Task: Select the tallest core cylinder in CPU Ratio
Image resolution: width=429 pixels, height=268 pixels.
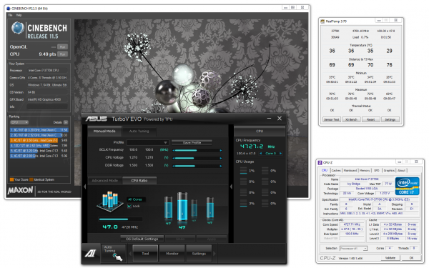Action: coord(182,207)
